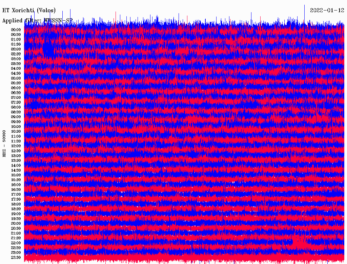Select the 00:00 time label

click(x=16, y=30)
